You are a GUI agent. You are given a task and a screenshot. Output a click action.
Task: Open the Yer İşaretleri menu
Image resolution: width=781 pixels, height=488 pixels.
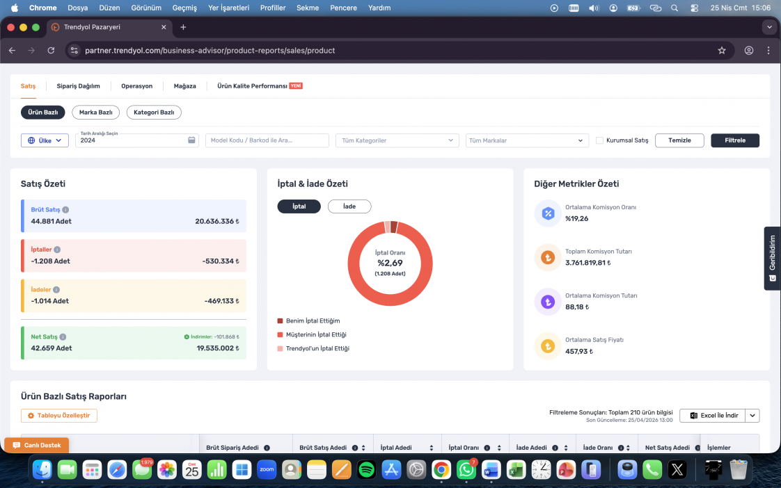(228, 8)
